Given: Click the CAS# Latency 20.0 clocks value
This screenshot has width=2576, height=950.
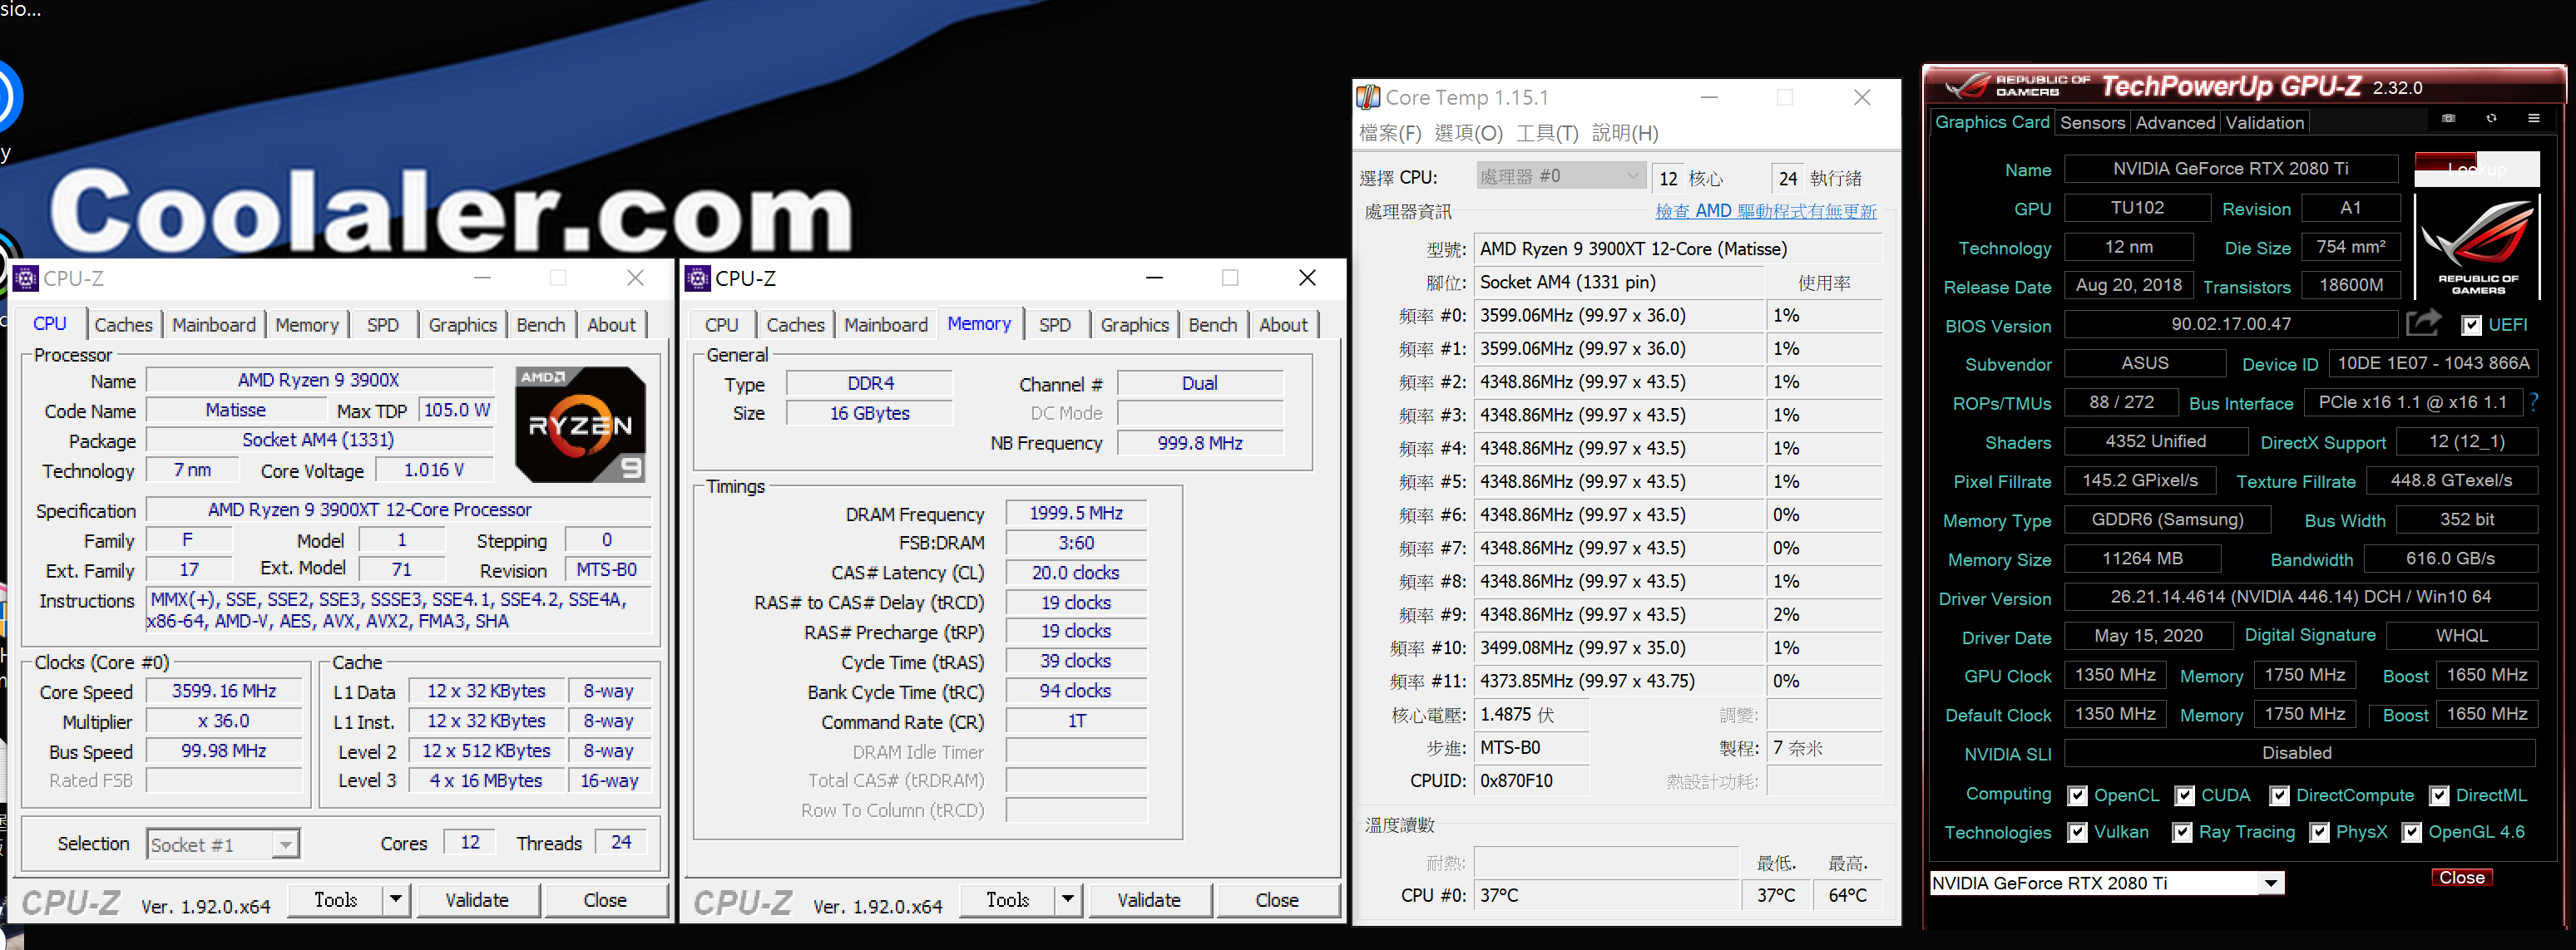Looking at the screenshot, I should (1076, 573).
